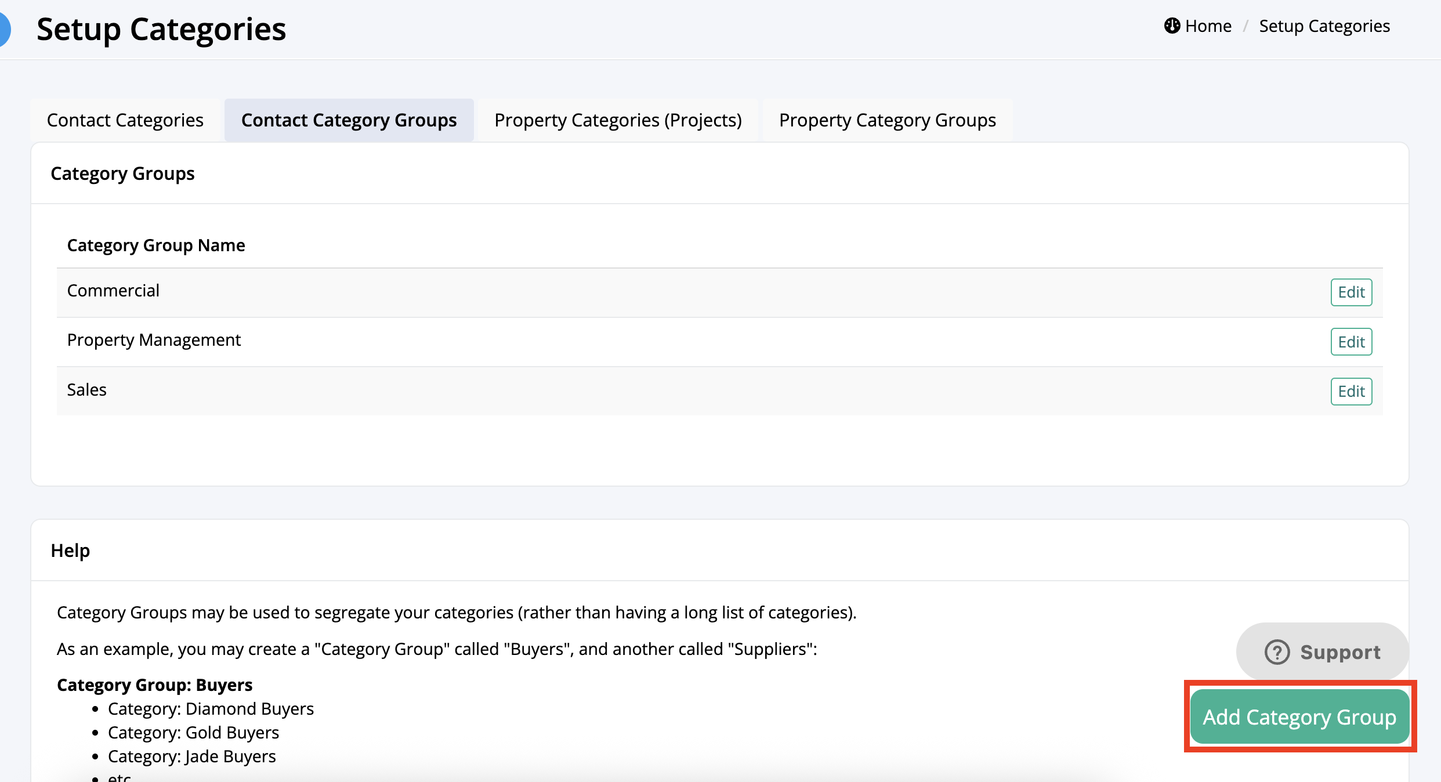Edit the Commercial category group
The width and height of the screenshot is (1441, 782).
coord(1351,292)
